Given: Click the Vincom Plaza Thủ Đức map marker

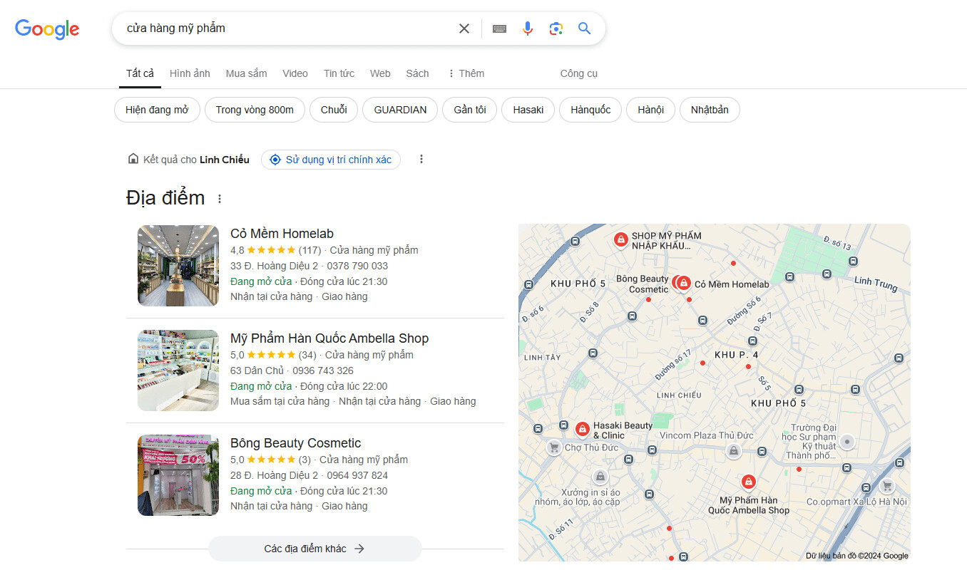Looking at the screenshot, I should click(x=733, y=450).
